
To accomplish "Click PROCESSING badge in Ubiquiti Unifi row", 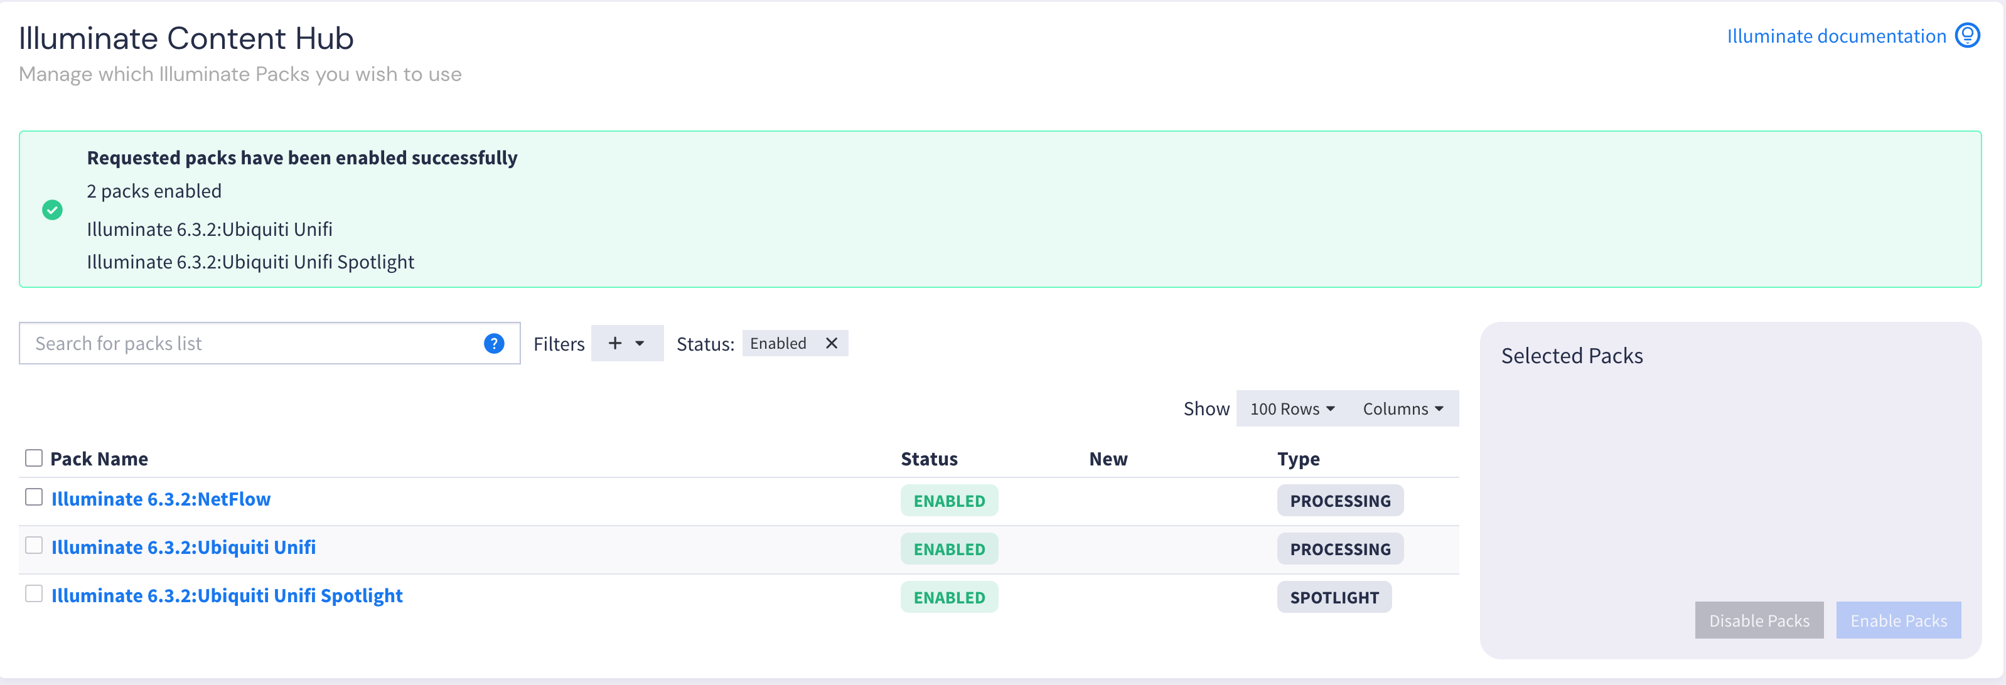I will (1340, 549).
